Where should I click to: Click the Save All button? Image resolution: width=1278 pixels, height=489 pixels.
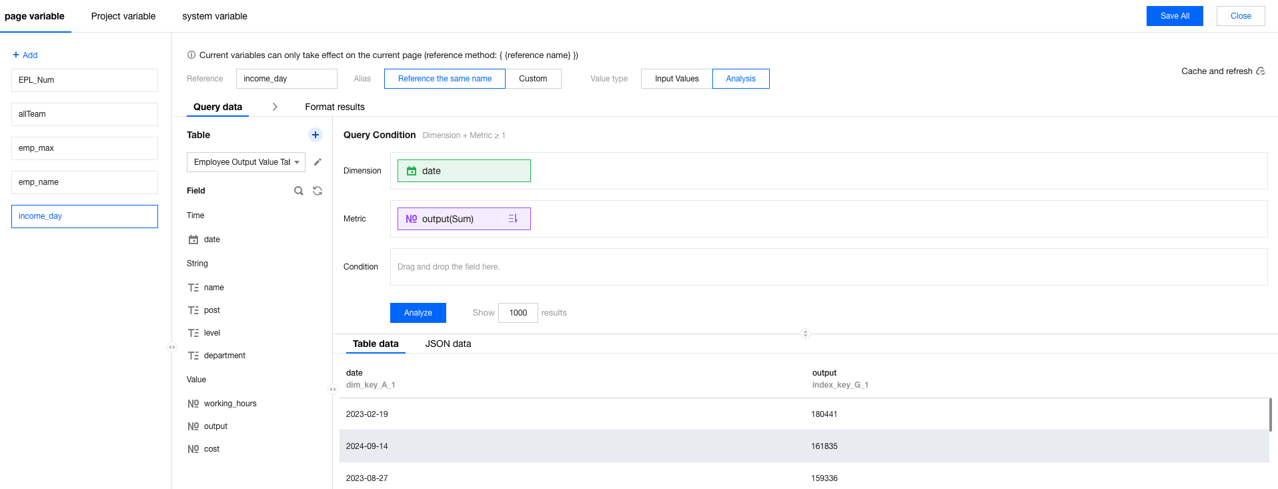pyautogui.click(x=1174, y=16)
